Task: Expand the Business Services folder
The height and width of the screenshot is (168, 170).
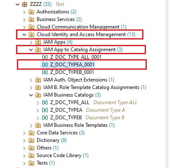Action: (x=24, y=20)
